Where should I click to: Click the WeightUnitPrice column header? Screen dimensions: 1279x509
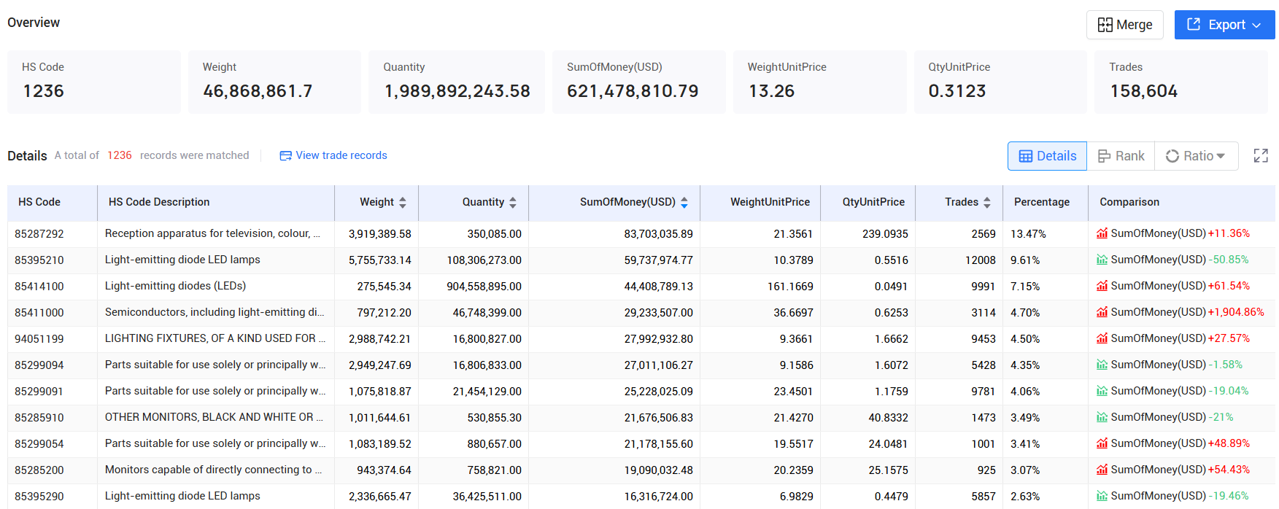(x=770, y=202)
